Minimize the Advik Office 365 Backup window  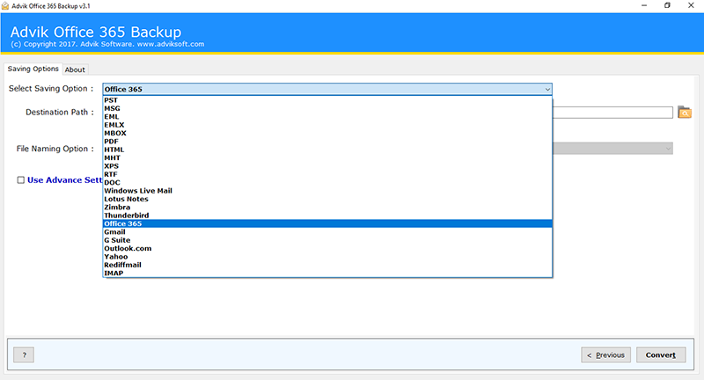[644, 5]
